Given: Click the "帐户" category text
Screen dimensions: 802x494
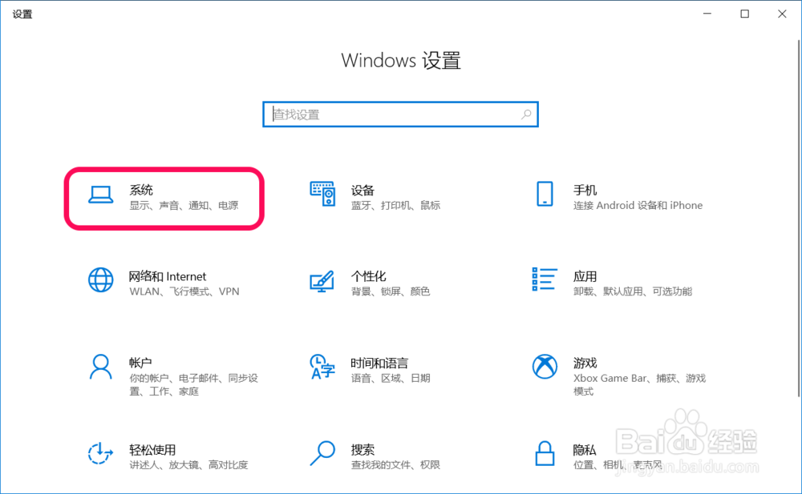Looking at the screenshot, I should (x=140, y=363).
